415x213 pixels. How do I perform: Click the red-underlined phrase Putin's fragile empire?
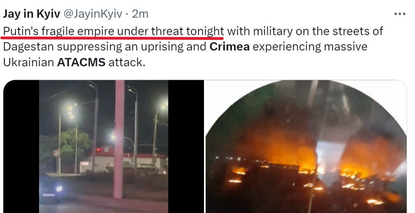point(59,32)
